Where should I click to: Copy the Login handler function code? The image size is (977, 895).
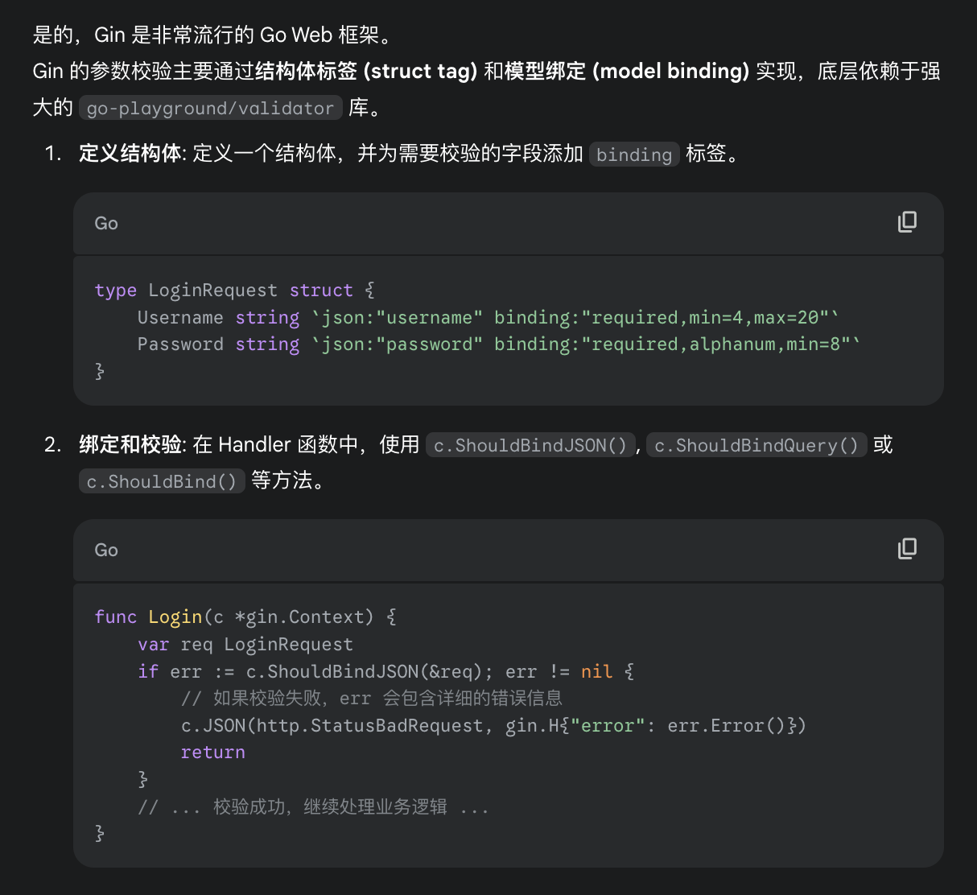(907, 549)
